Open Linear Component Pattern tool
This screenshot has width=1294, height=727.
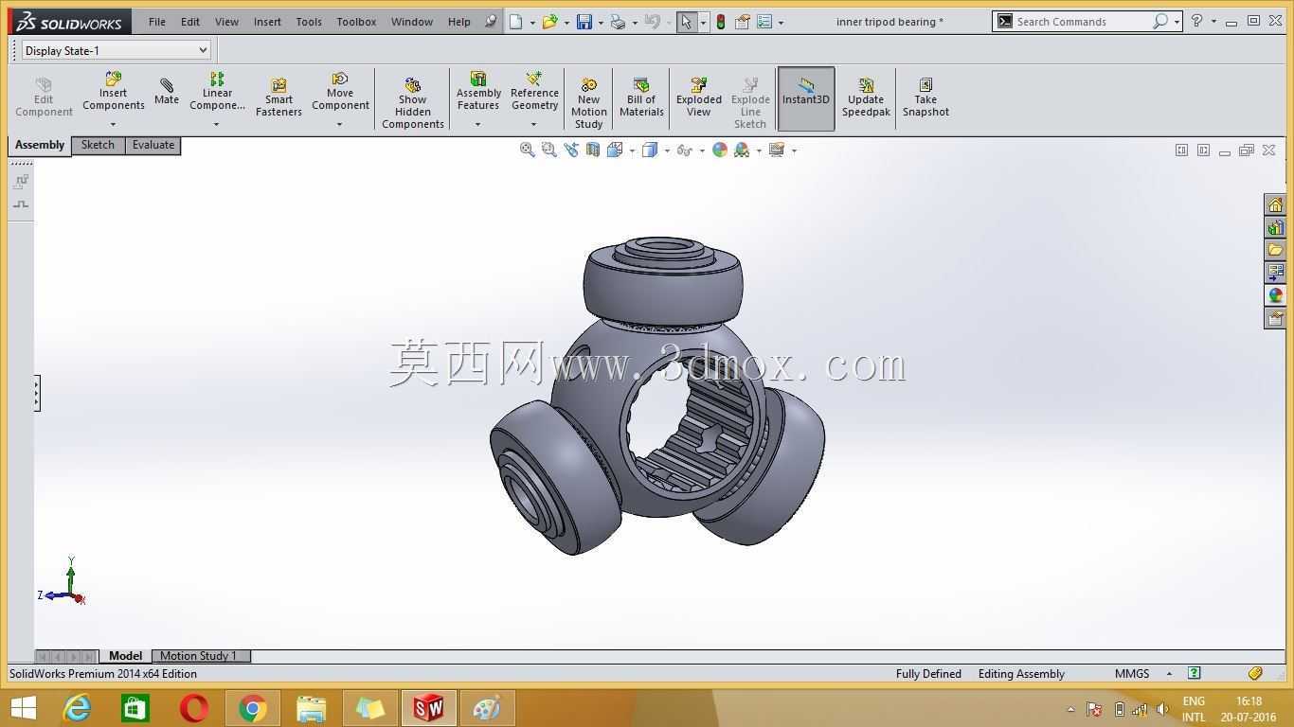pyautogui.click(x=217, y=93)
